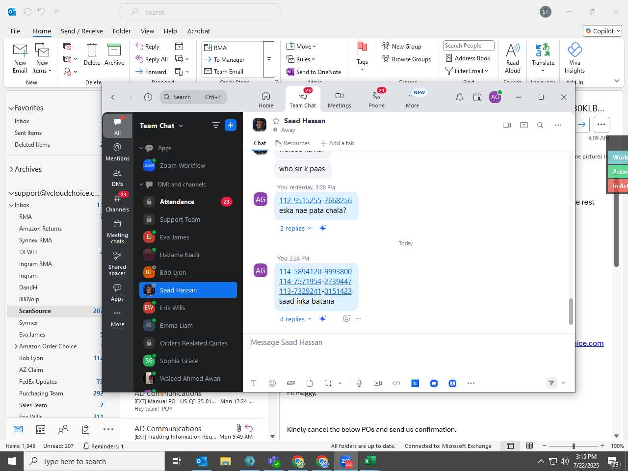This screenshot has width=628, height=471.
Task: Record a video message
Action: (378, 383)
